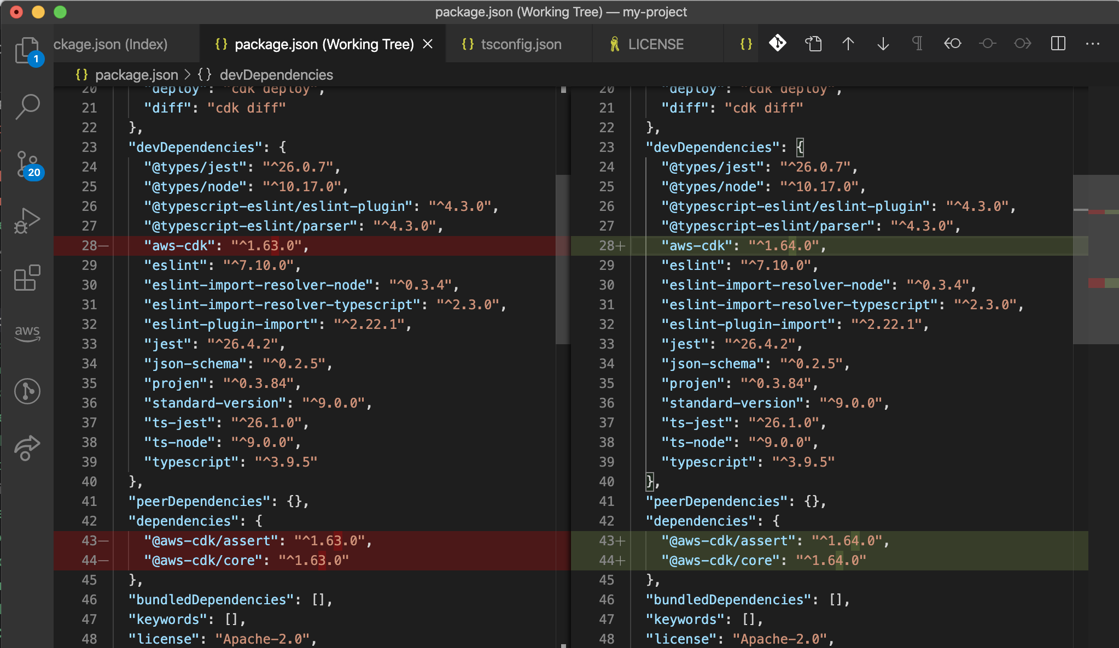This screenshot has width=1119, height=648.
Task: Open the AWS Toolkit sidebar
Action: pyautogui.click(x=27, y=334)
